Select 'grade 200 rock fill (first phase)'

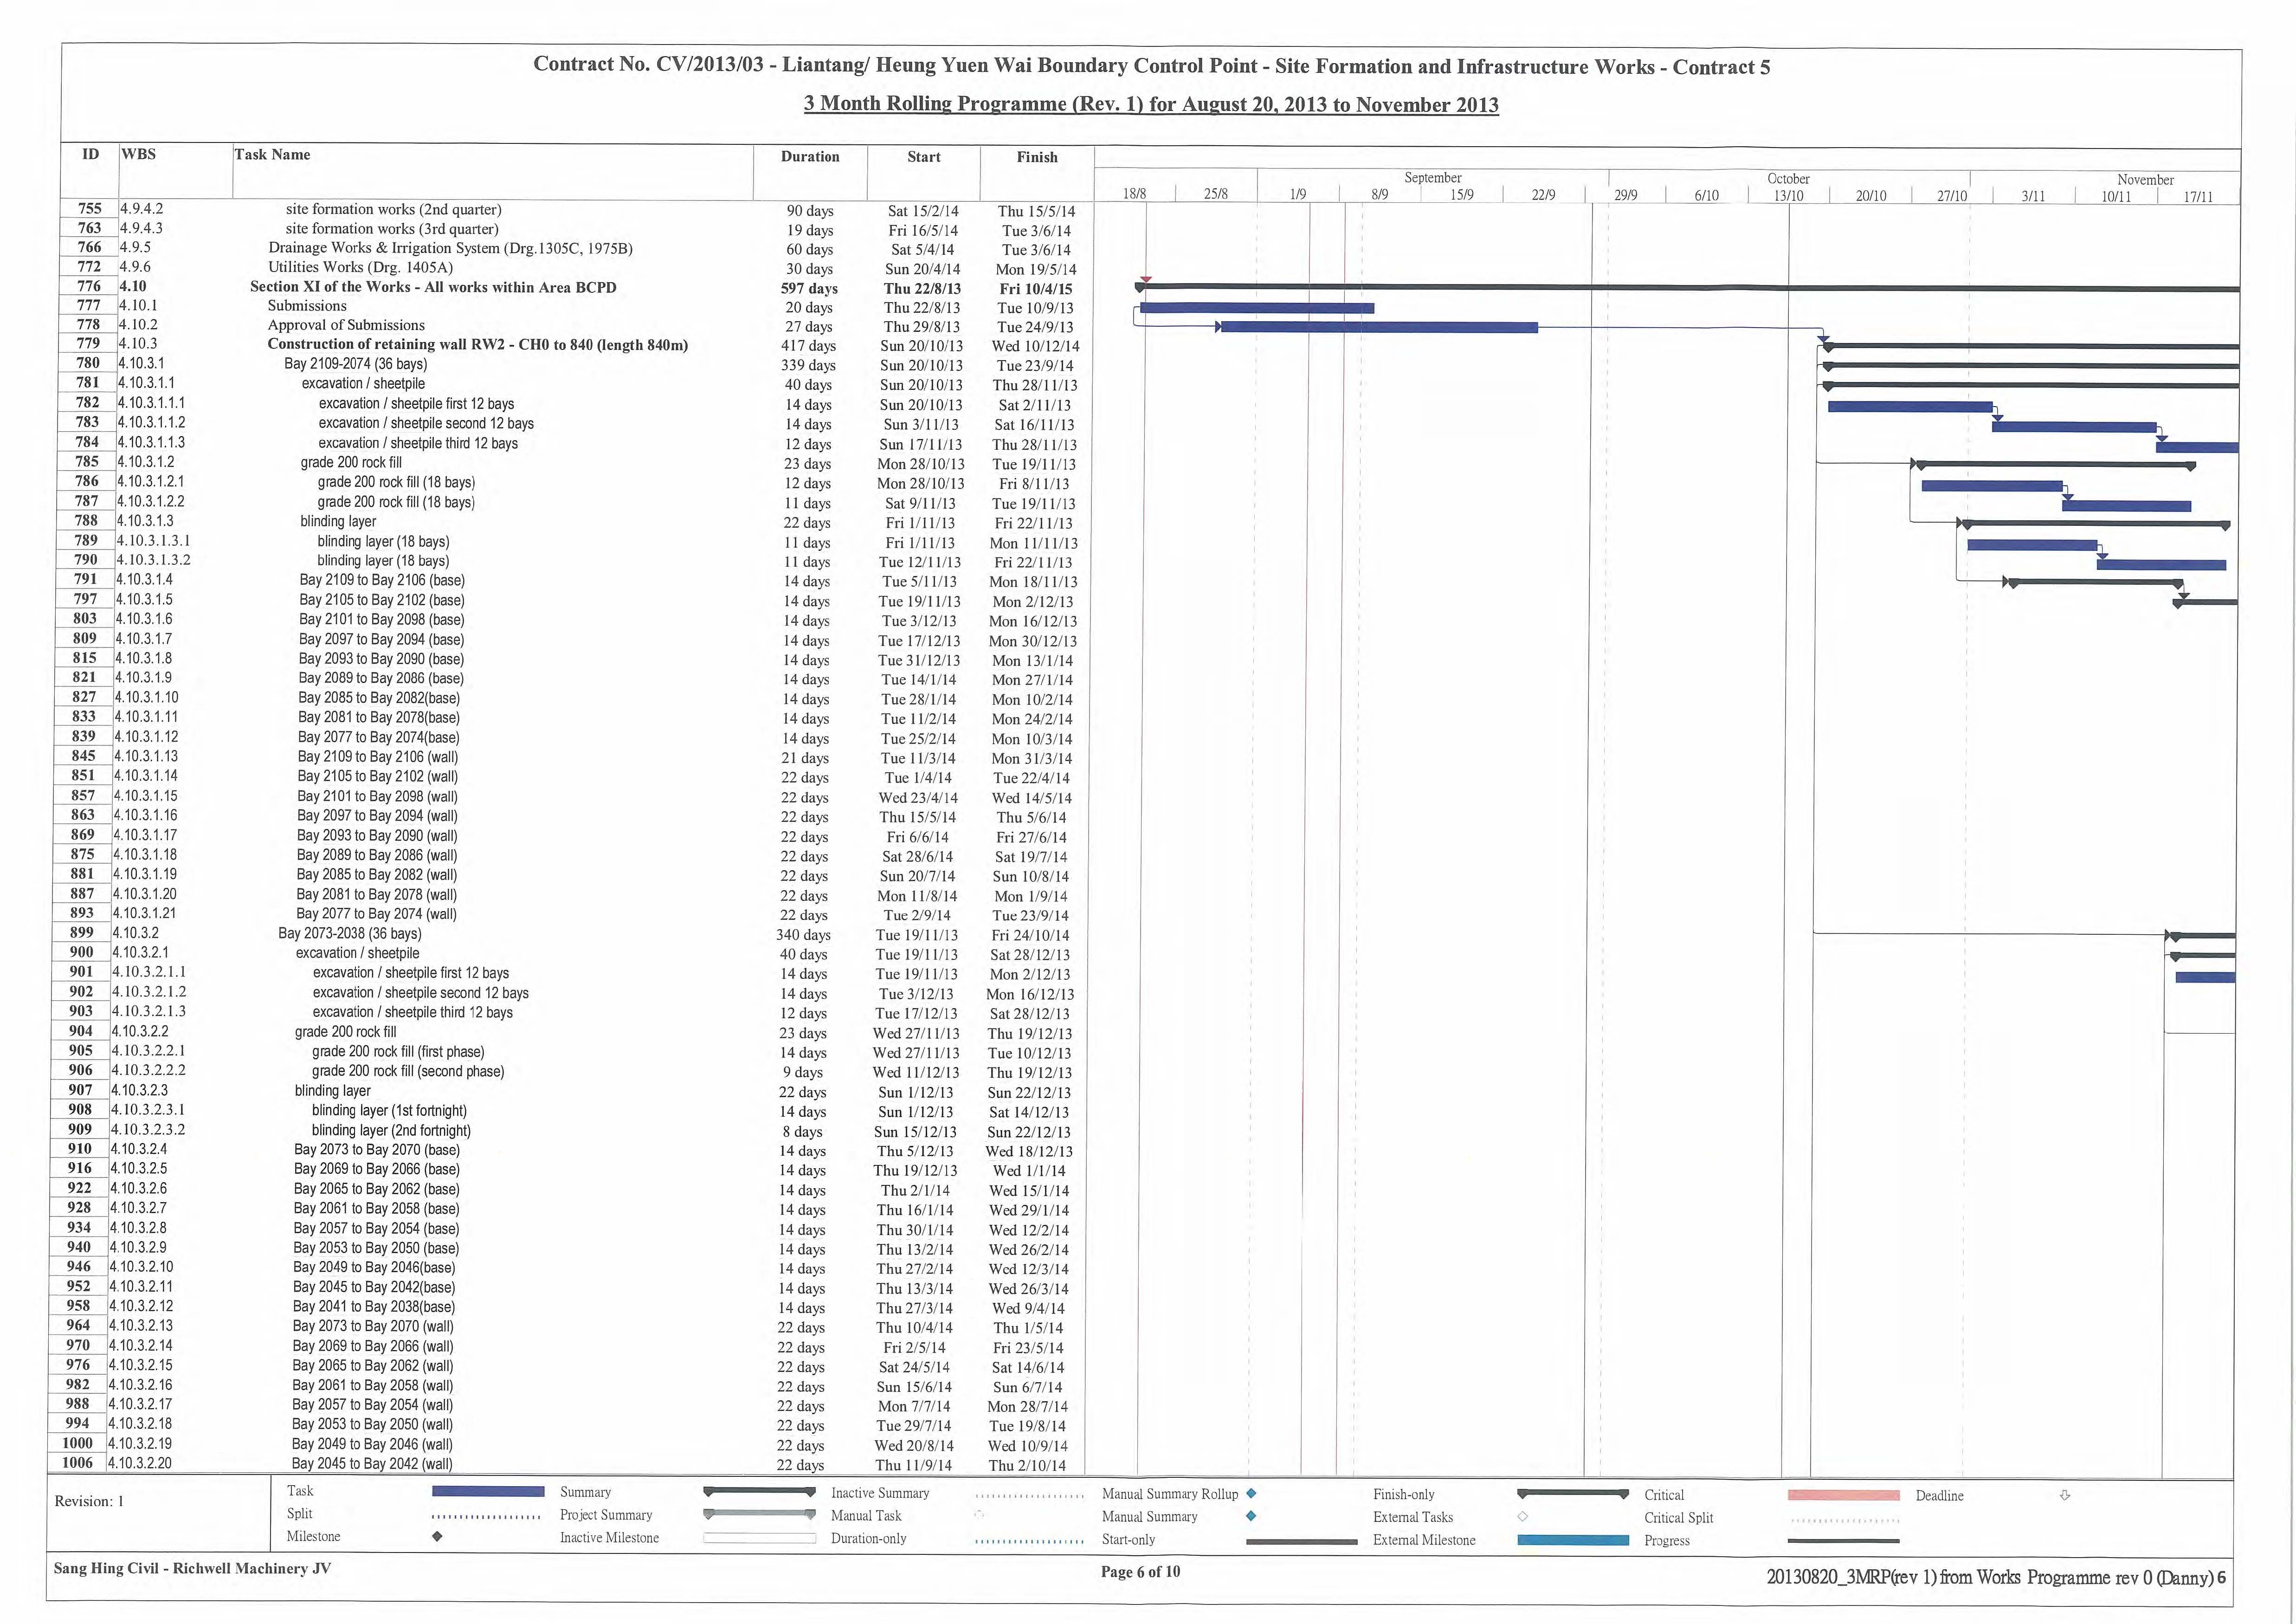tap(398, 1052)
